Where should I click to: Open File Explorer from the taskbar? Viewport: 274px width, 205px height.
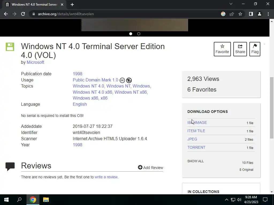pos(46,200)
